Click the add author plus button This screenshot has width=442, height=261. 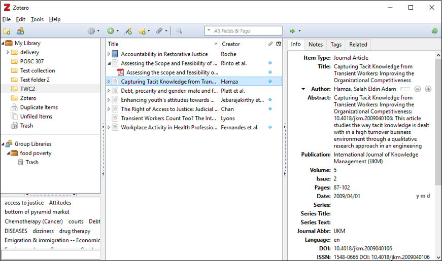point(428,89)
